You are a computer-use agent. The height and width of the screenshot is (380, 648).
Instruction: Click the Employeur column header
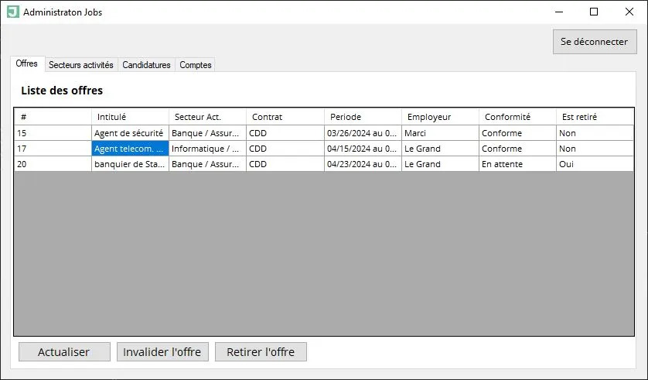440,117
